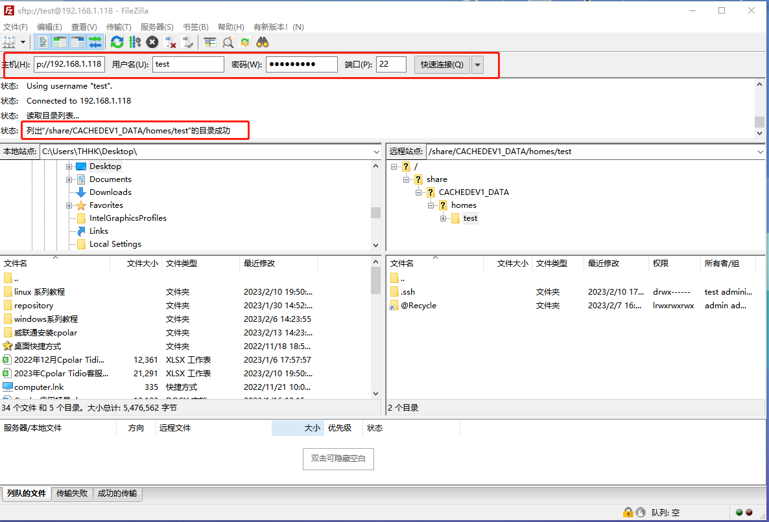Select the 威联通安装cpolar folder
The width and height of the screenshot is (769, 522).
45,332
